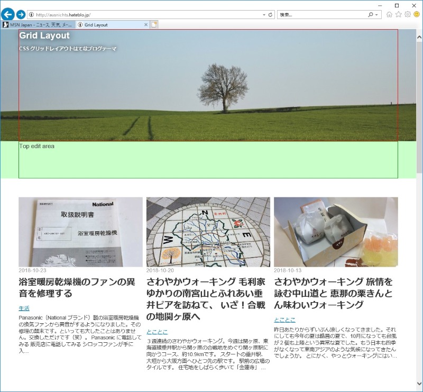423x392 pixels.
Task: Open Favorites with the star icon
Action: point(399,15)
